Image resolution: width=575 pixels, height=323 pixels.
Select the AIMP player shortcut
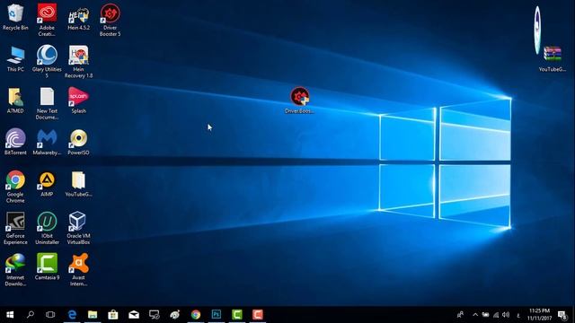pyautogui.click(x=47, y=184)
